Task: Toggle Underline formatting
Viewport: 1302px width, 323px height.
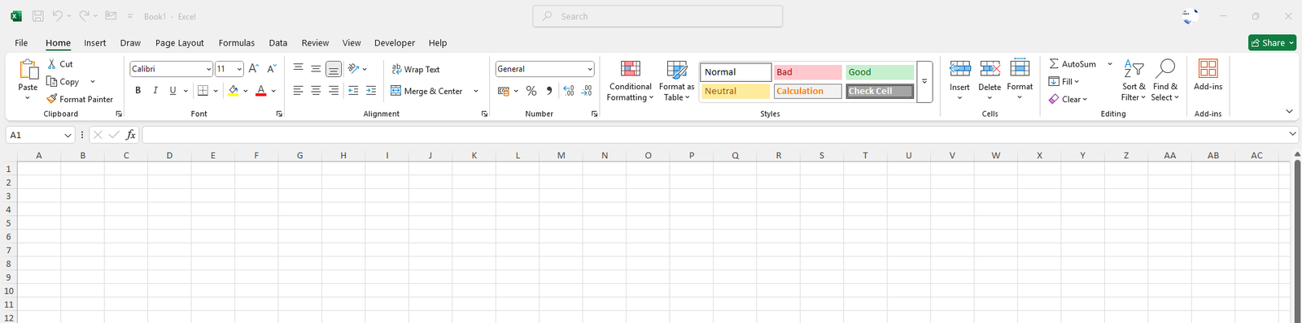Action: coord(173,91)
